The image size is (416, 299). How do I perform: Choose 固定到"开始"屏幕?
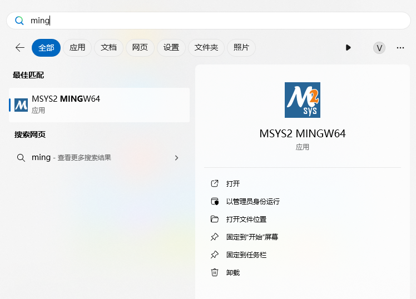[x=252, y=237]
